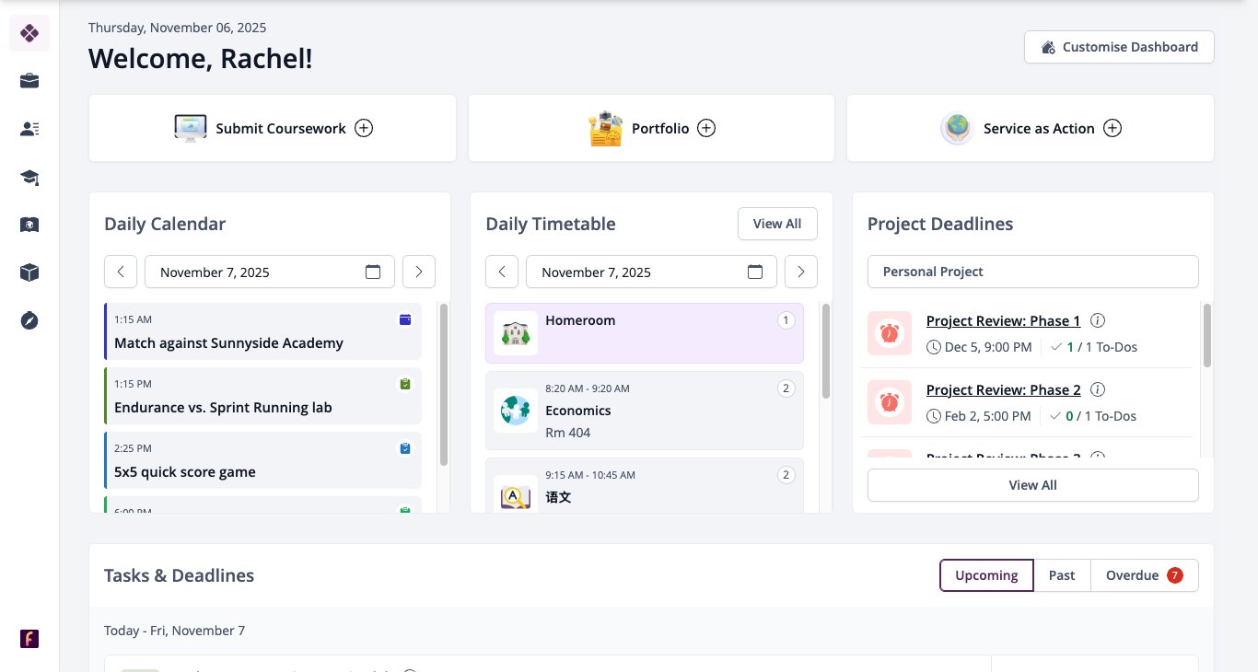
Task: Show info for Project Review: Phase 2
Action: [x=1098, y=389]
